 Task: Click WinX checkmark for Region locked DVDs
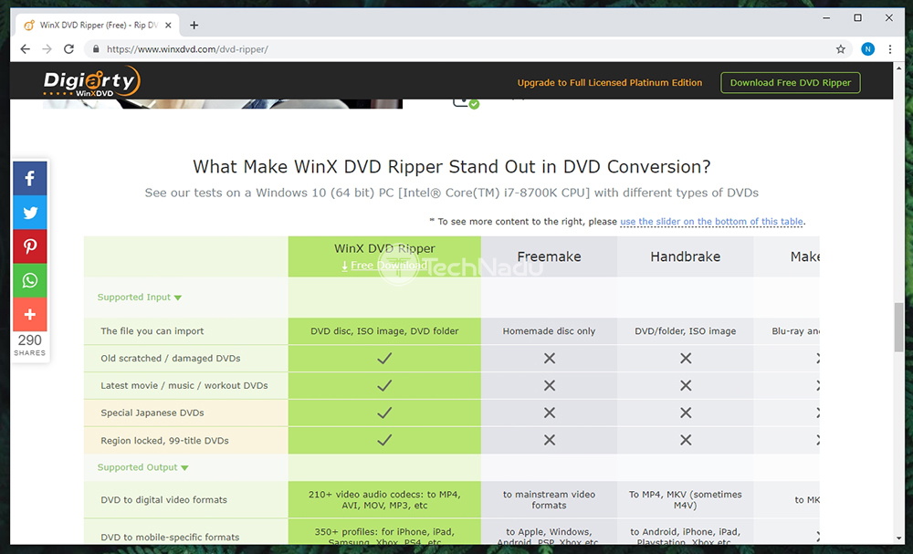point(384,440)
